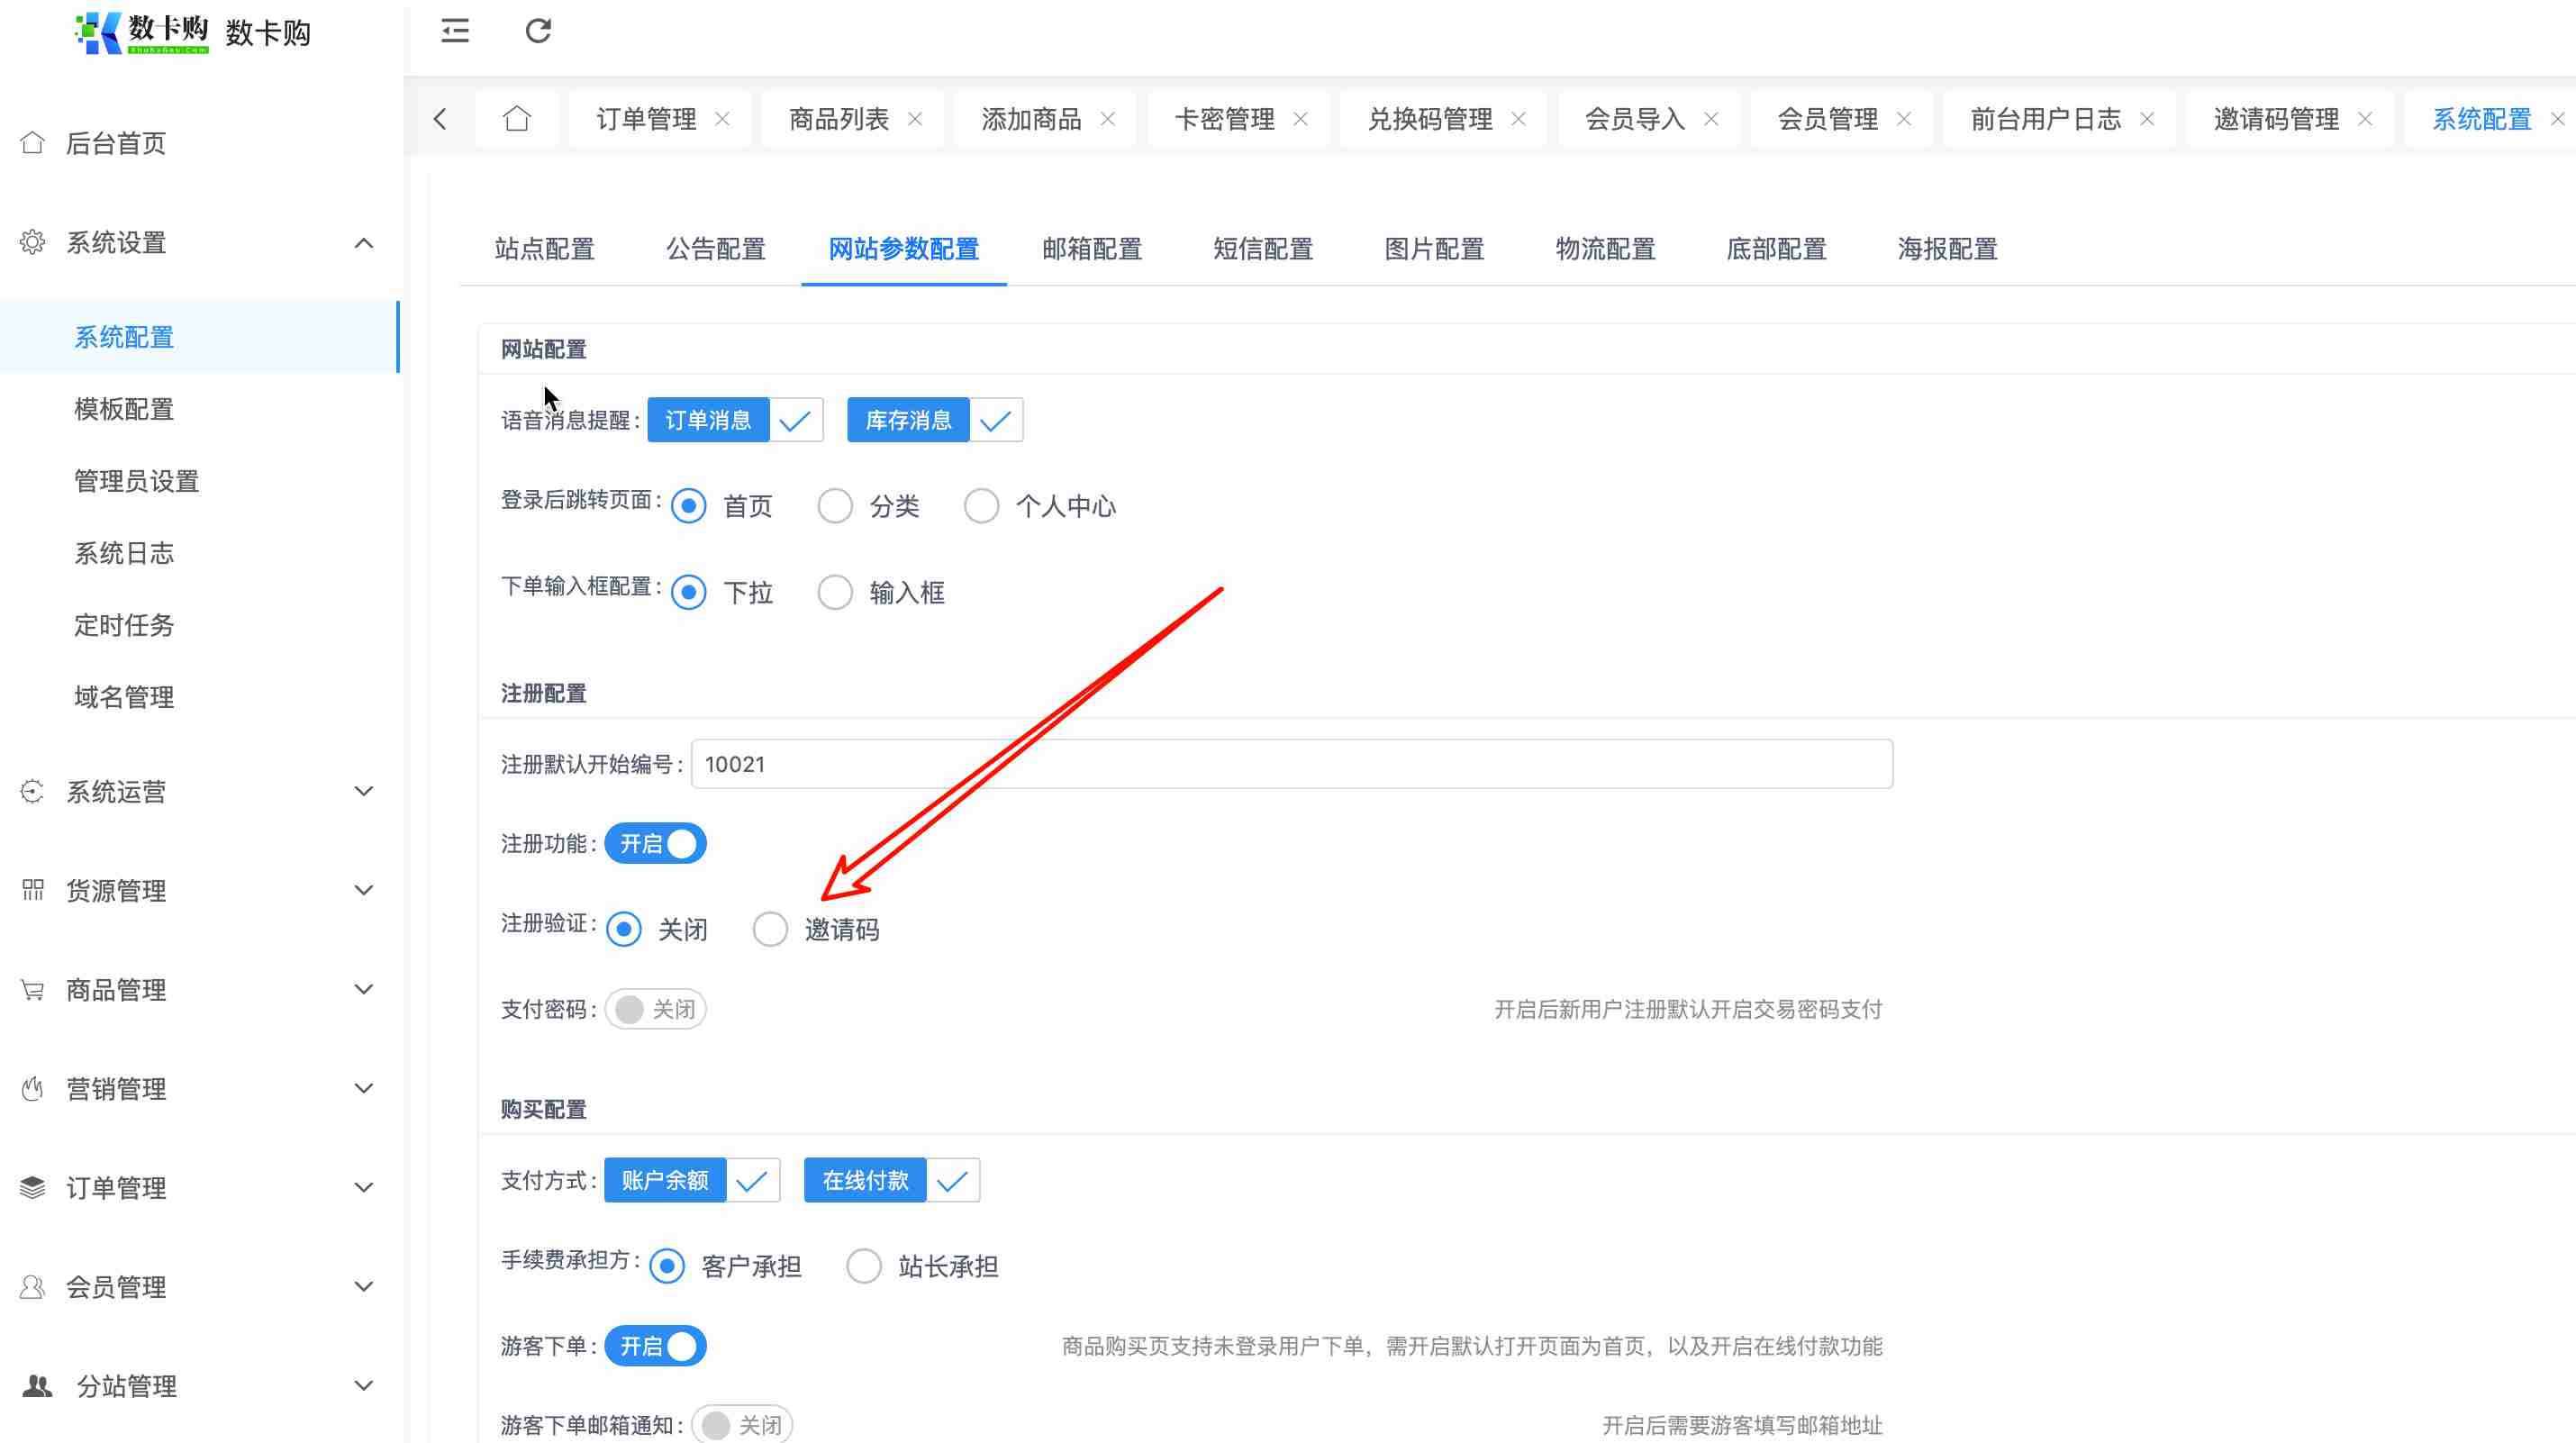Switch to the 邮箱配置 tab
The height and width of the screenshot is (1443, 2576).
point(1092,249)
